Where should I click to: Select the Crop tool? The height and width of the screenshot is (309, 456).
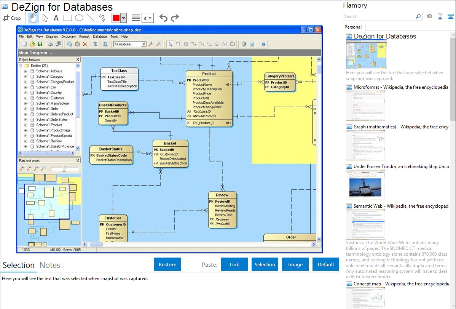click(12, 18)
